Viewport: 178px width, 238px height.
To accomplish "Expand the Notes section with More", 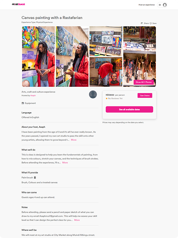I will point(77,220).
